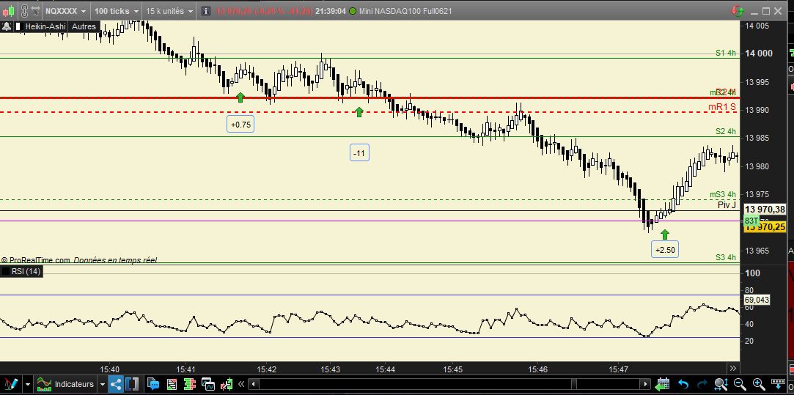
Task: Click the chart windows icon
Action: click(208, 384)
